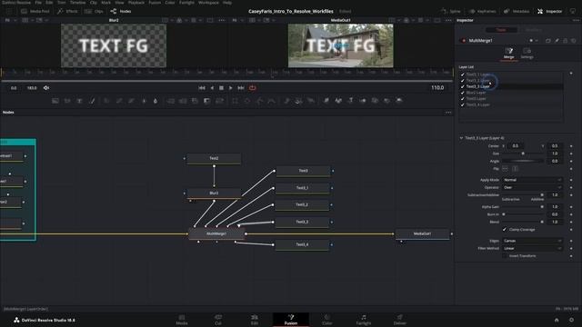The image size is (582, 327).
Task: Uncheck the Text3 Layer checkbox
Action: click(463, 99)
